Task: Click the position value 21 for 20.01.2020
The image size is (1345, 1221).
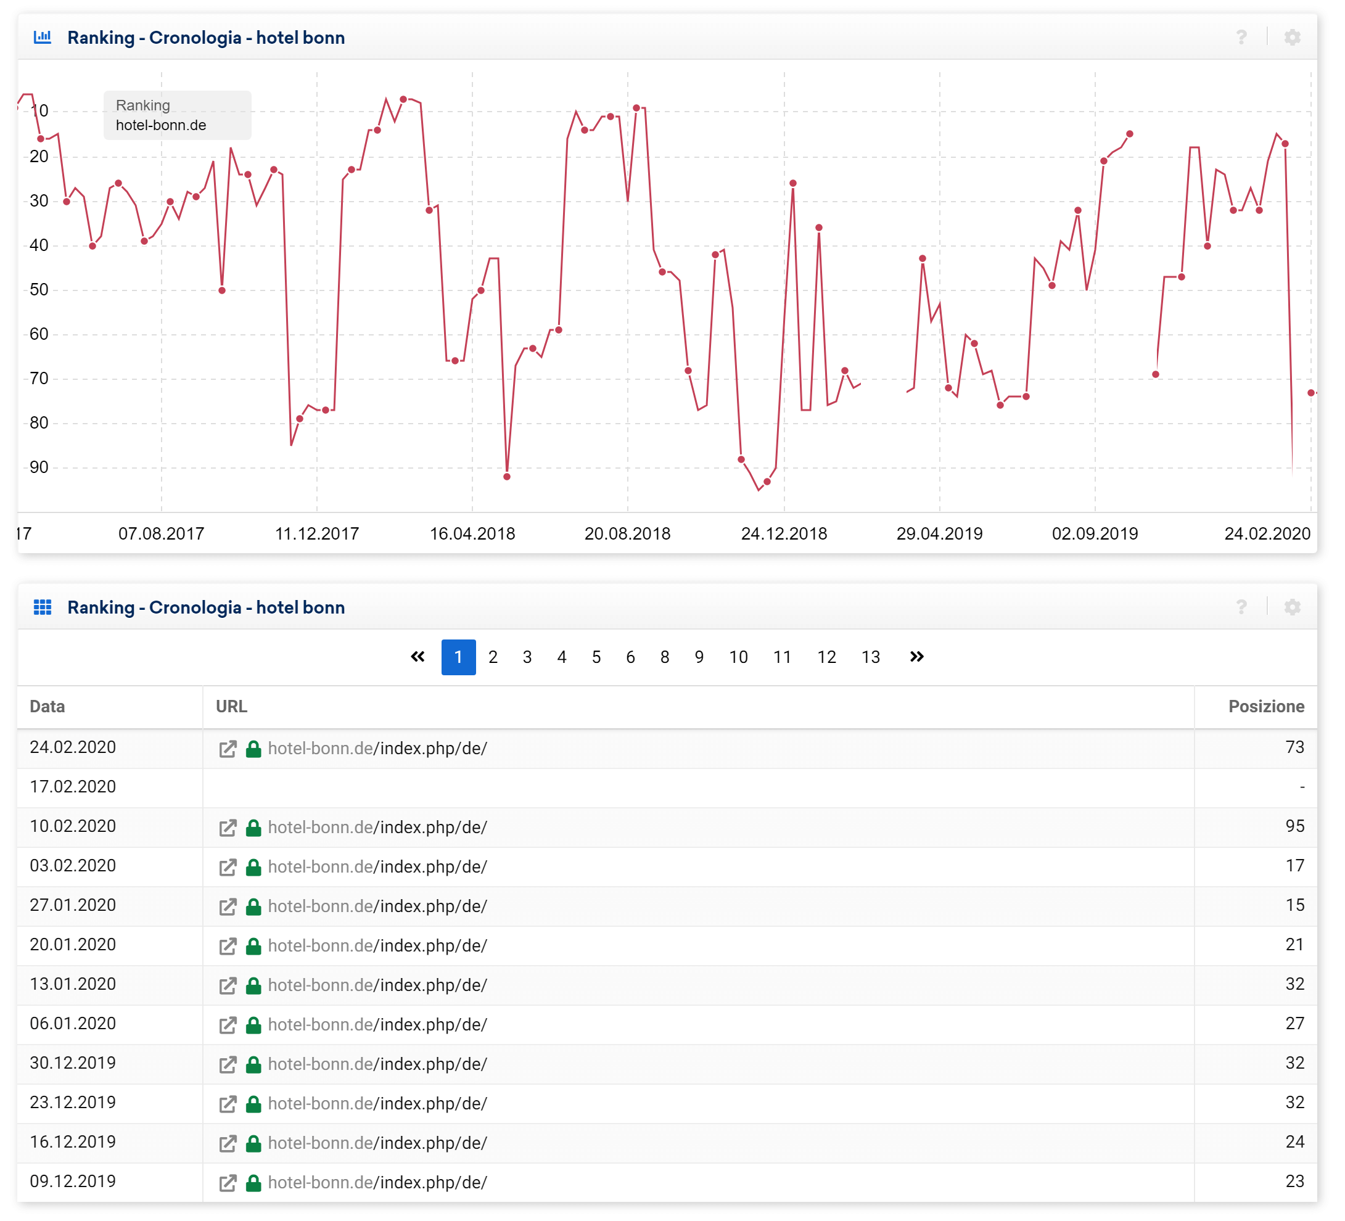Action: pyautogui.click(x=1295, y=945)
